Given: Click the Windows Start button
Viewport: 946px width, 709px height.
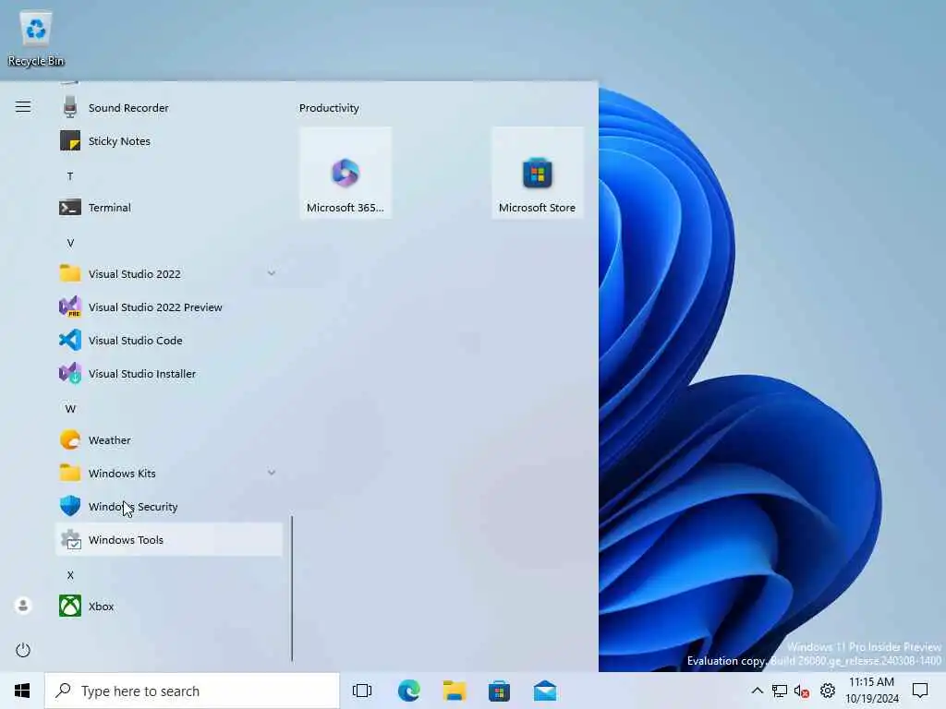Looking at the screenshot, I should click(x=22, y=691).
